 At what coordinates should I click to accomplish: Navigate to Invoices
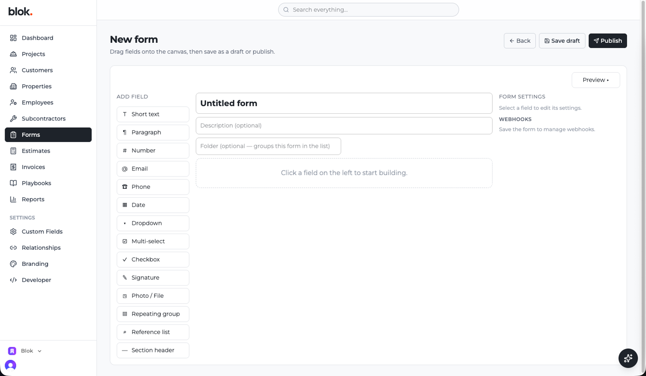[x=48, y=167]
